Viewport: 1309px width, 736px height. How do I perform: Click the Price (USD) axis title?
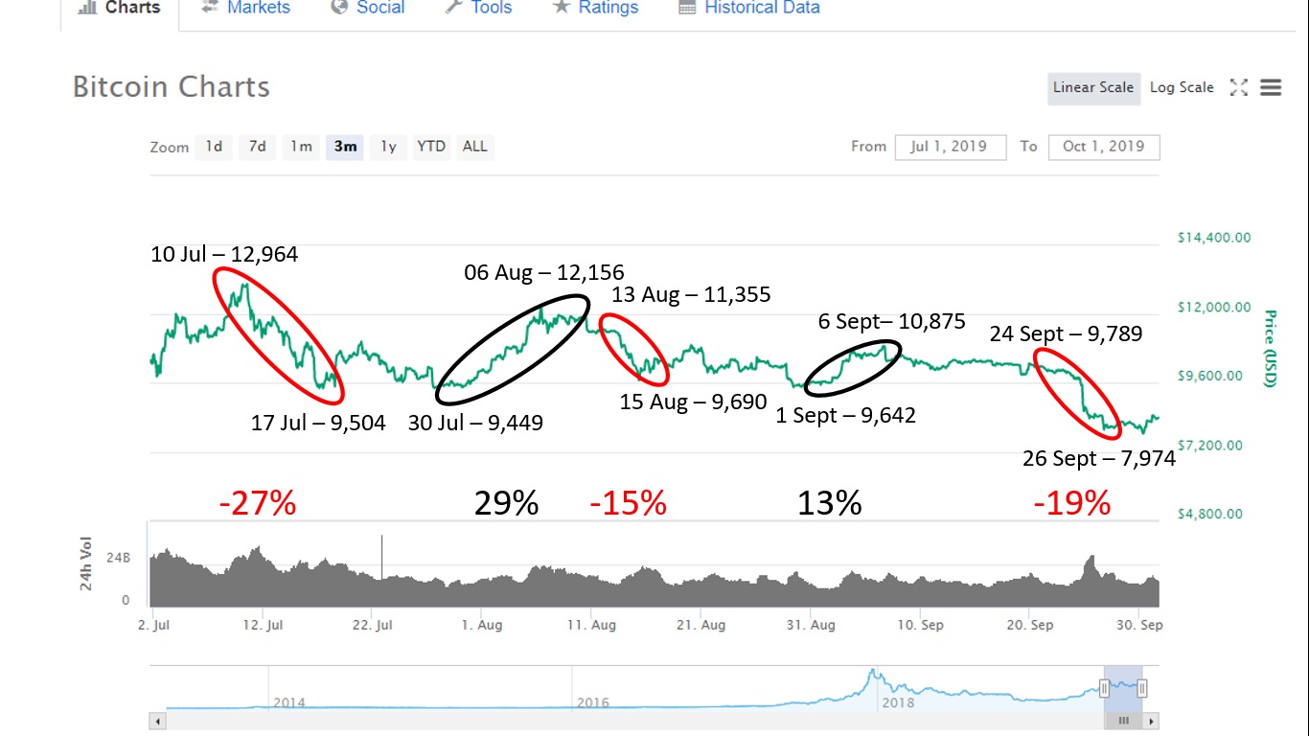click(1270, 349)
